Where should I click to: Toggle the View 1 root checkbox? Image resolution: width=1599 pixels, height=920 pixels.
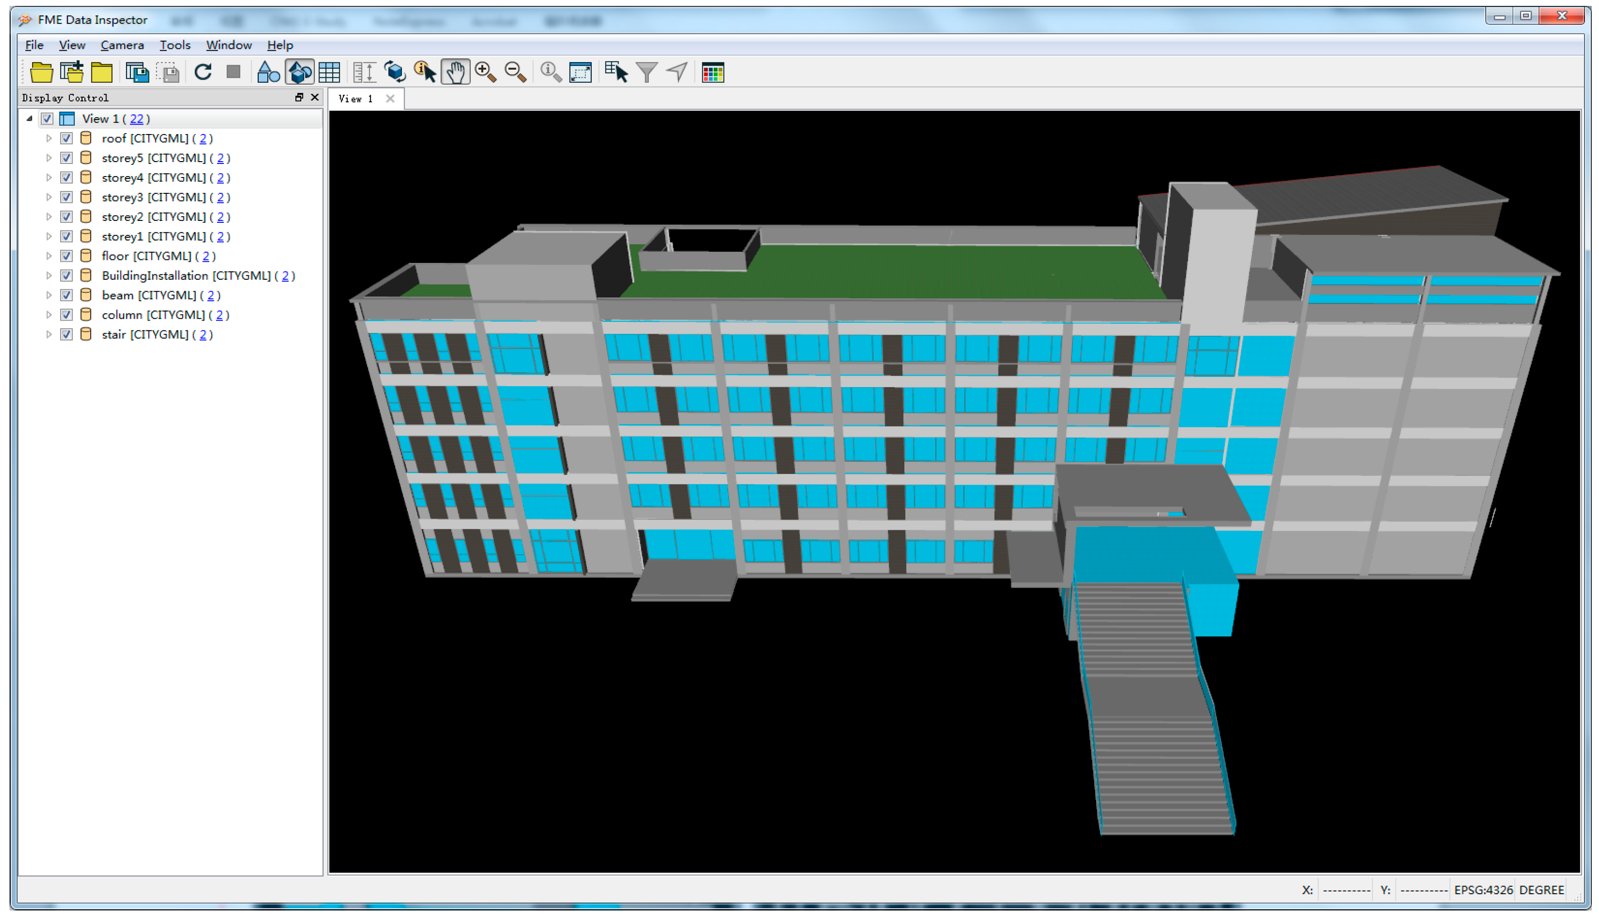coord(47,119)
